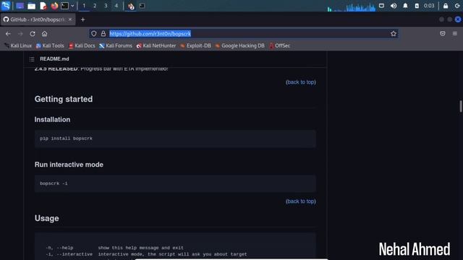The image size is (463, 260).
Task: Open the notifications bell in the tray
Action: 405,6
